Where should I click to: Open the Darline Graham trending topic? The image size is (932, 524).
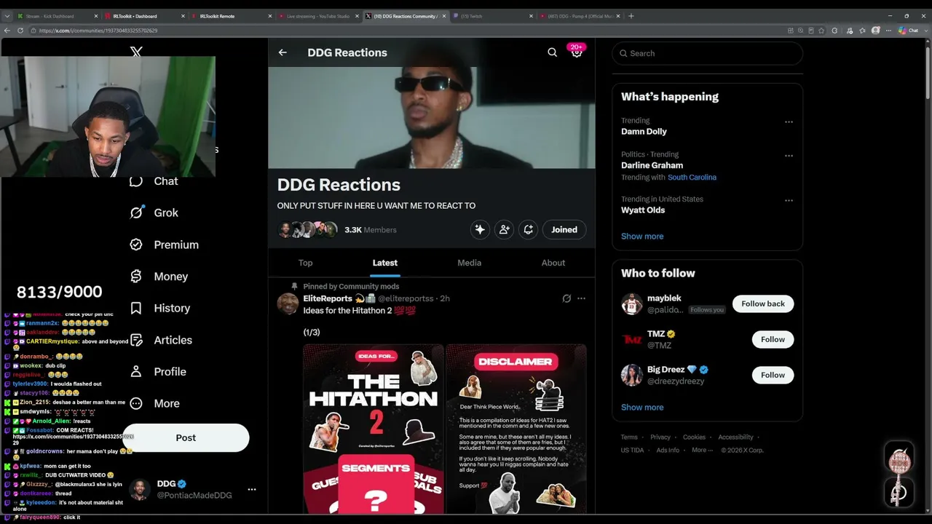pos(652,165)
